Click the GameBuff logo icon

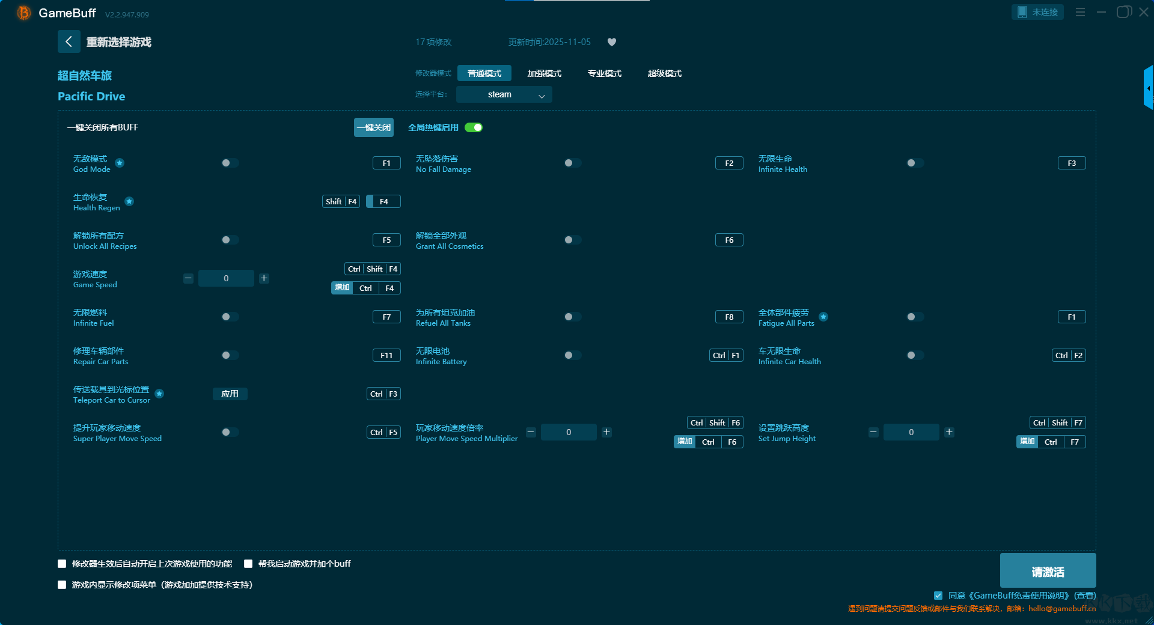pyautogui.click(x=23, y=13)
